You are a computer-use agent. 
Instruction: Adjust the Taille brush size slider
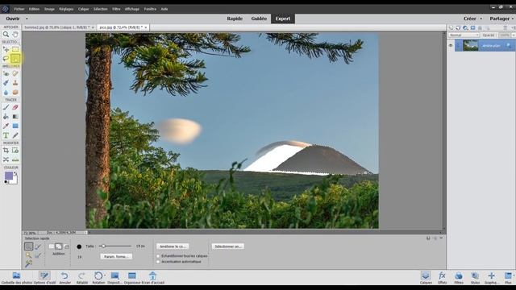(115, 246)
